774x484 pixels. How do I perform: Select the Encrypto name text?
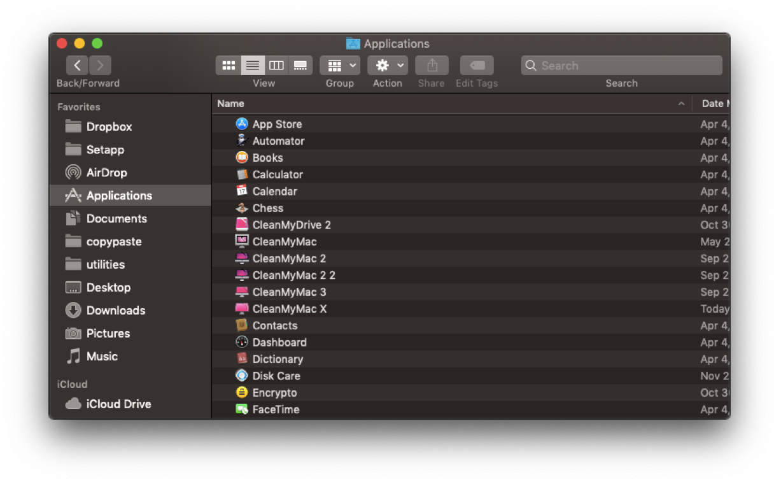click(275, 392)
